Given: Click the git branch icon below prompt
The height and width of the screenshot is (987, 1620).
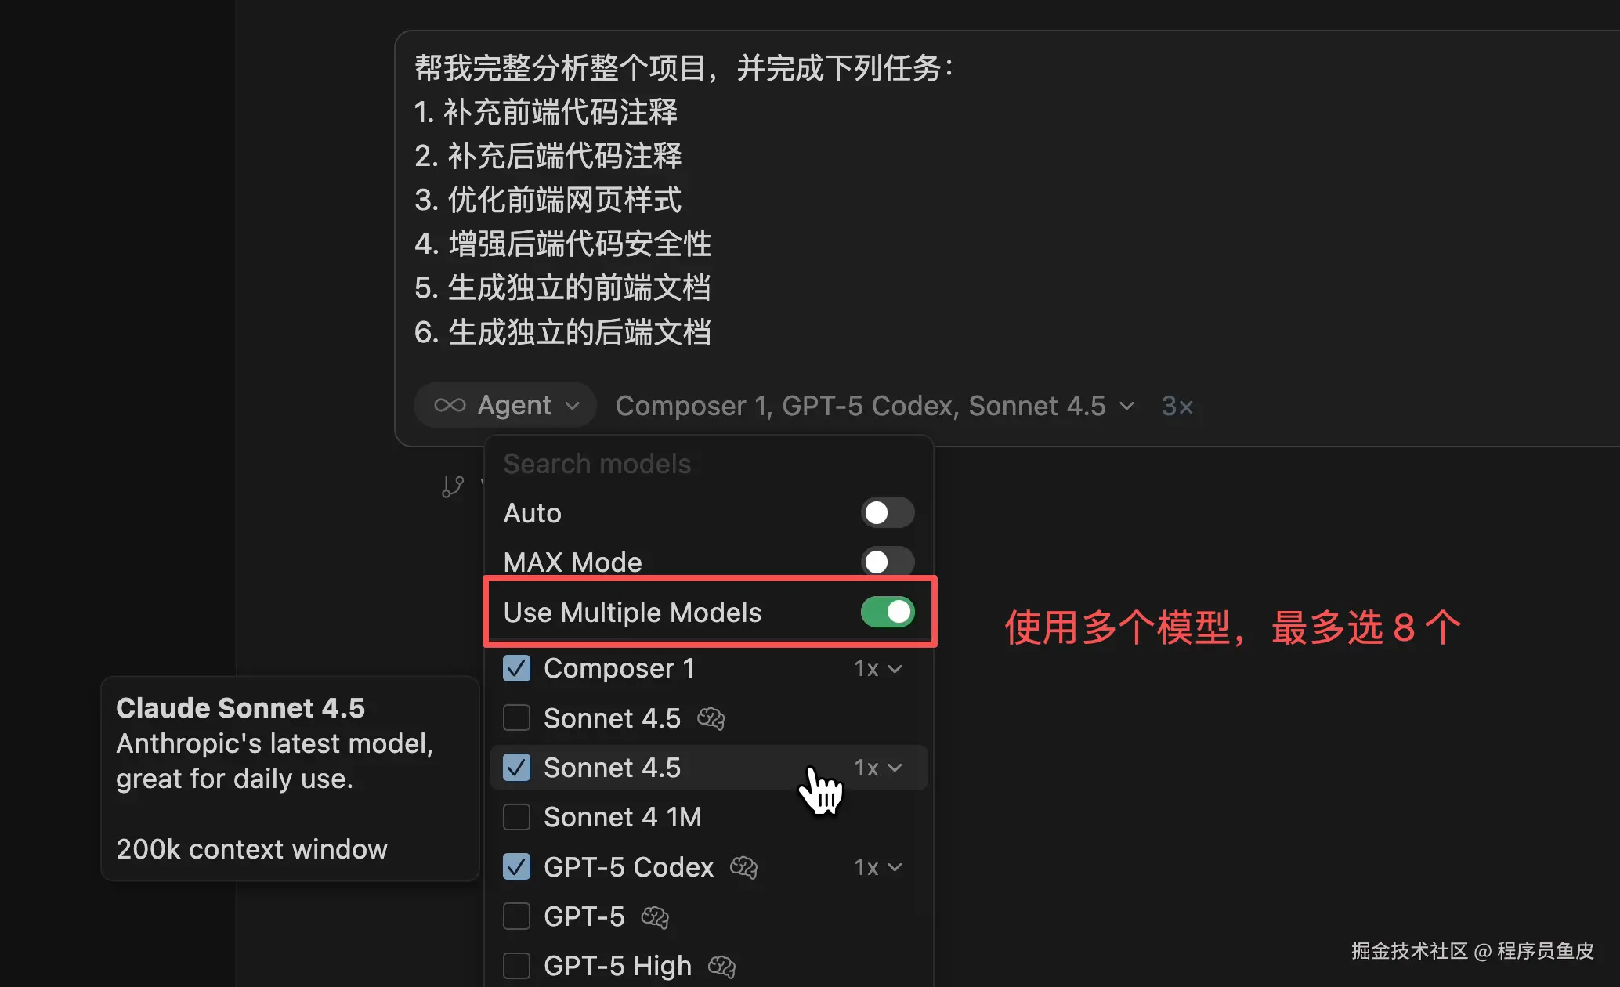Looking at the screenshot, I should [x=453, y=486].
